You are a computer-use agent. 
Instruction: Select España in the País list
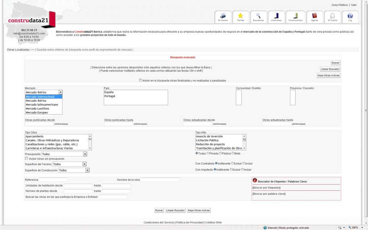[136, 92]
